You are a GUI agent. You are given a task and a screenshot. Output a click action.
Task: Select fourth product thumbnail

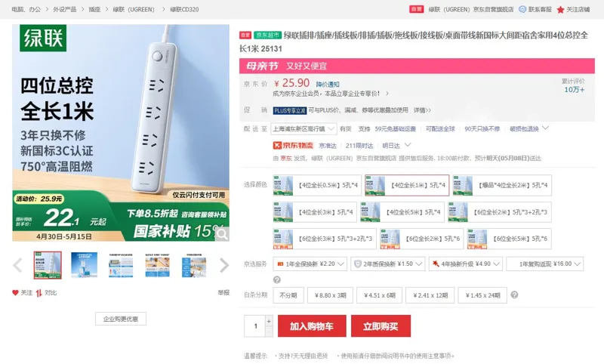point(157,265)
